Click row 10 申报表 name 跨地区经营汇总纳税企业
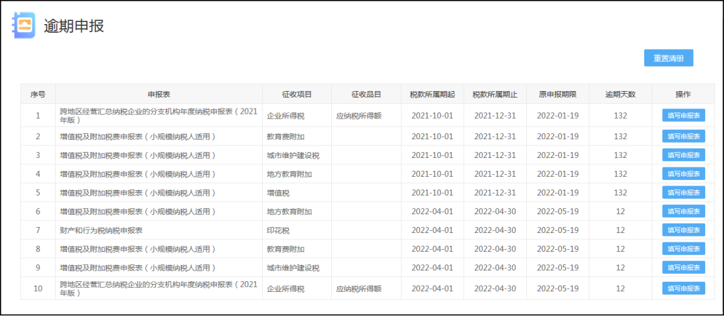The image size is (724, 316). click(x=158, y=289)
